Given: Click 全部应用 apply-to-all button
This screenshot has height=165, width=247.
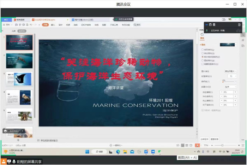Looking at the screenshot, I should point(204,139).
